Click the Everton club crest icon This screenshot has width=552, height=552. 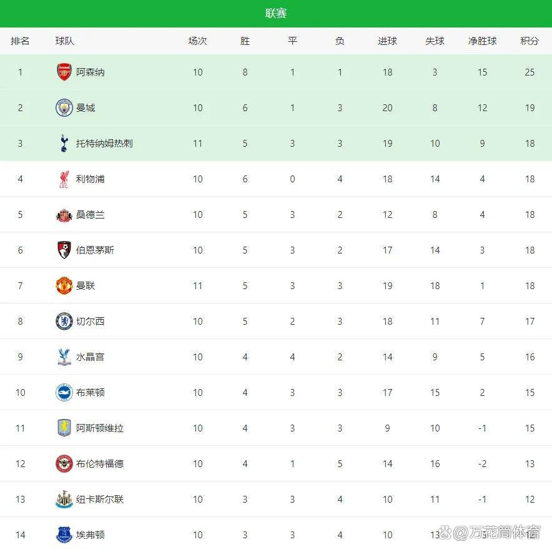pyautogui.click(x=64, y=535)
